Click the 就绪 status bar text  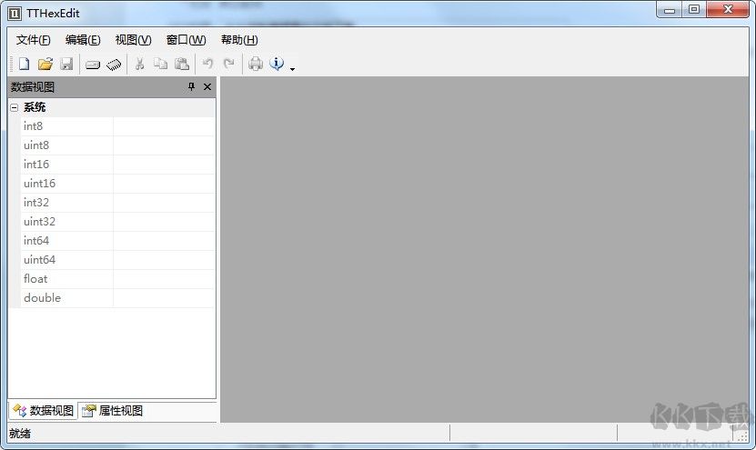coord(20,433)
